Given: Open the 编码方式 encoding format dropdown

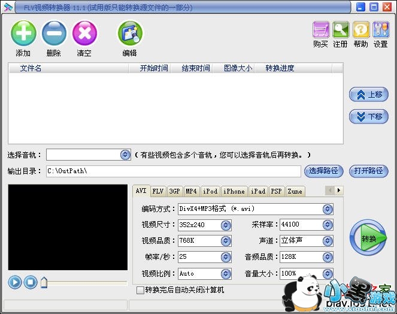Looking at the screenshot, I should point(328,209).
